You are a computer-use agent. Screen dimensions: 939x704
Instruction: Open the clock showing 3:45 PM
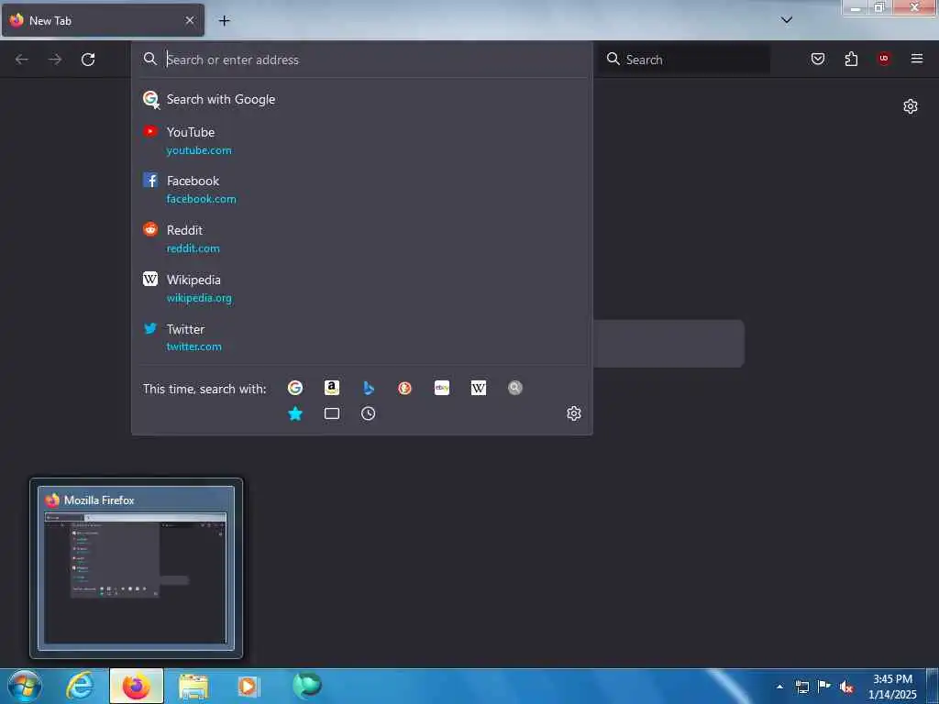(x=892, y=687)
